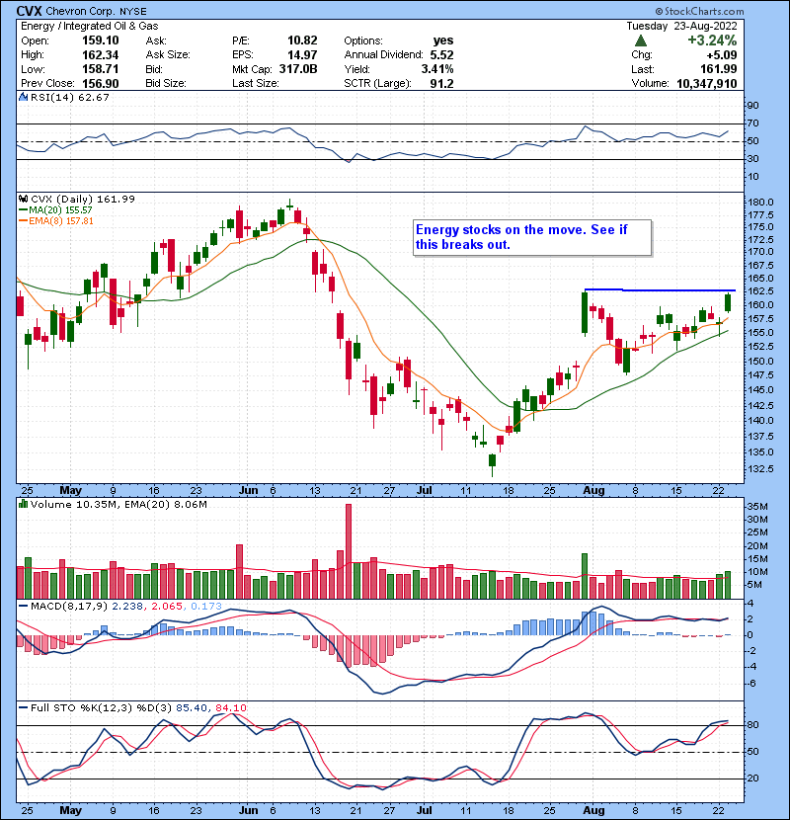Click the SCTR (Large) value 91.2
The width and height of the screenshot is (790, 820).
(x=441, y=84)
